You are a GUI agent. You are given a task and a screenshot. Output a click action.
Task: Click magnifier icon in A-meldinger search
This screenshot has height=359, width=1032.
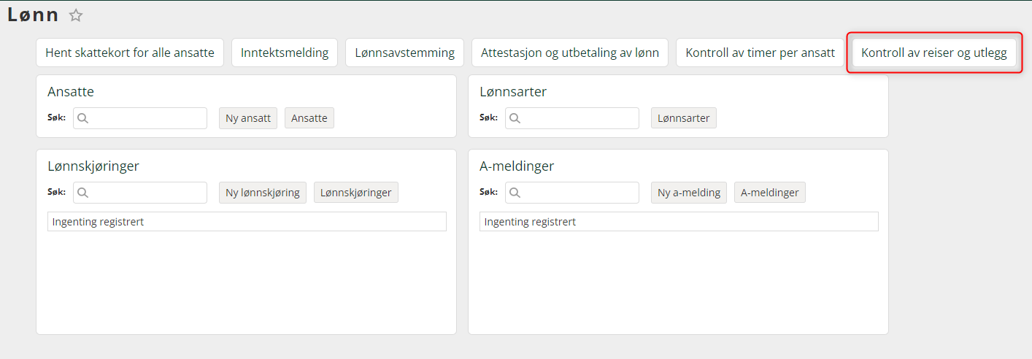tap(515, 193)
